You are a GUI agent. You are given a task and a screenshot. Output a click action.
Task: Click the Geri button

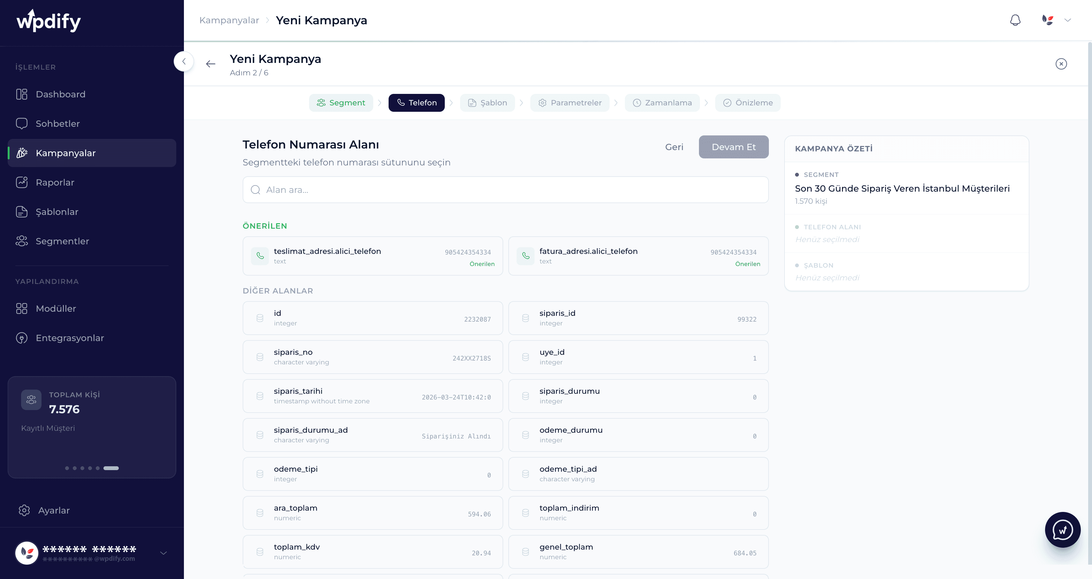(674, 147)
